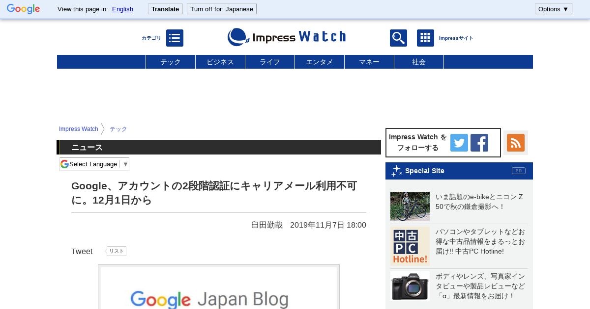Click the Sony camera thumbnail
Image resolution: width=590 pixels, height=309 pixels.
[x=410, y=286]
